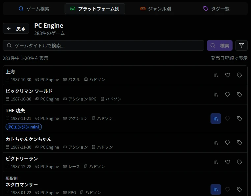Click the 283件中 1-20件を表示 count text
This screenshot has width=251, height=196.
coord(25,58)
